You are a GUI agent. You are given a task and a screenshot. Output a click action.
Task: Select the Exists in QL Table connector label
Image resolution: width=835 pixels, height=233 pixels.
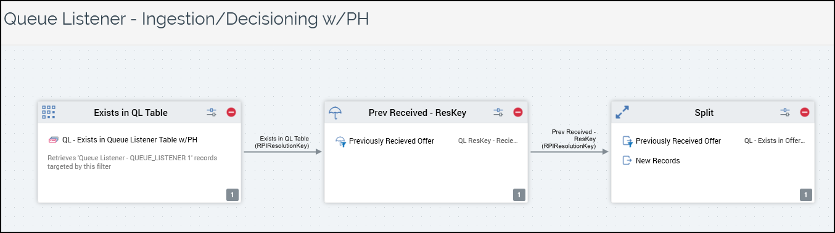pos(284,142)
